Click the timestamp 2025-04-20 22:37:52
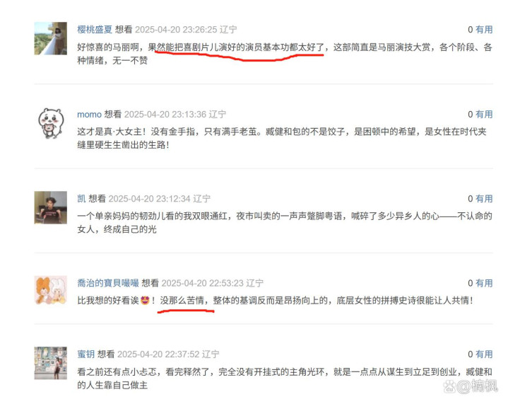 tap(158, 354)
